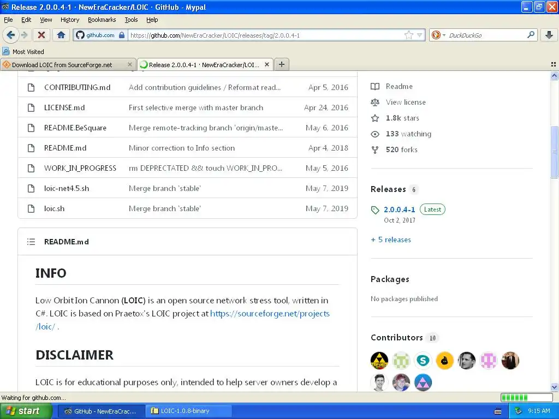Open the blue S contributor avatar
The image size is (559, 419).
pyautogui.click(x=423, y=361)
